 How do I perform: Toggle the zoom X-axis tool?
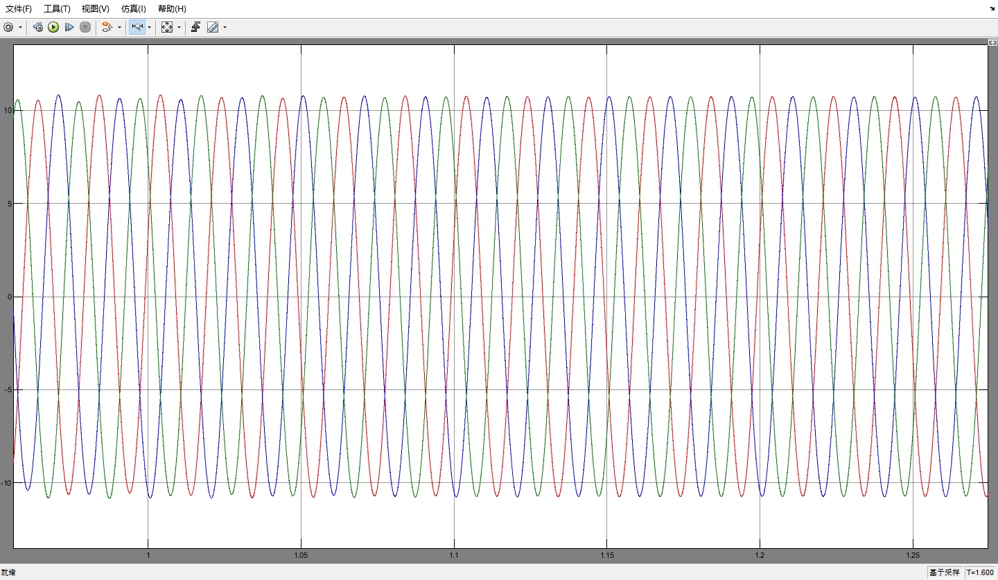pos(137,27)
